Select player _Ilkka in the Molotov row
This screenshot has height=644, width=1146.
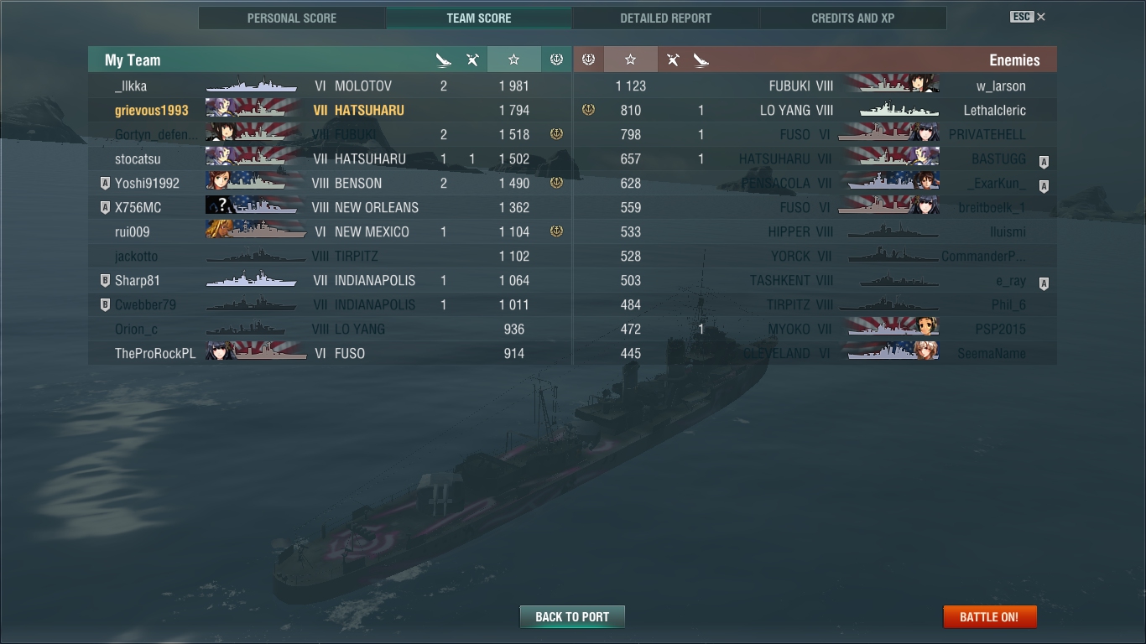pyautogui.click(x=131, y=86)
